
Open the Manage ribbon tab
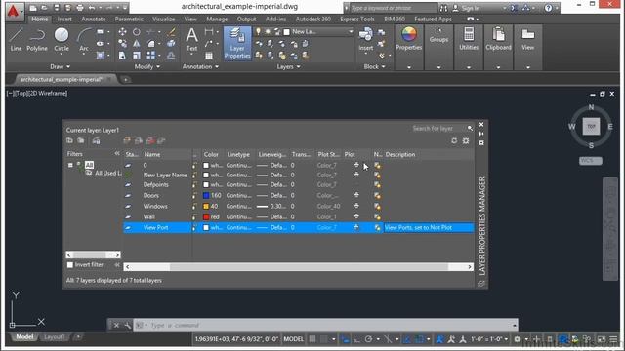(x=217, y=19)
